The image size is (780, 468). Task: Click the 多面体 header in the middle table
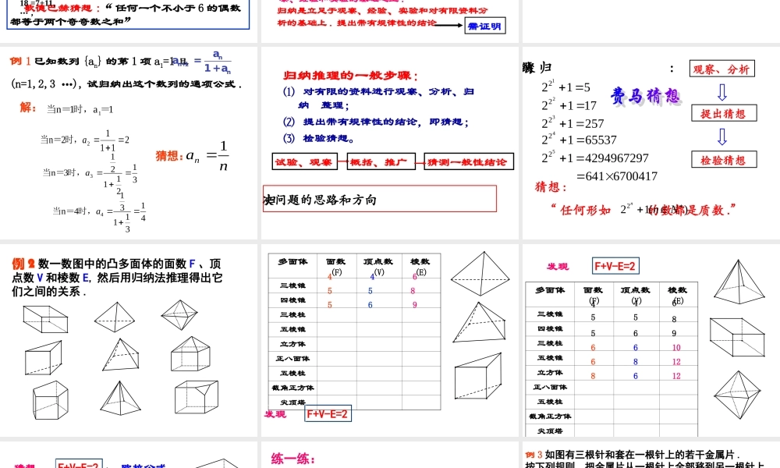coord(292,261)
